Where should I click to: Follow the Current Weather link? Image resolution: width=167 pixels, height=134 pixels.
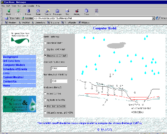pyautogui.click(x=13, y=77)
